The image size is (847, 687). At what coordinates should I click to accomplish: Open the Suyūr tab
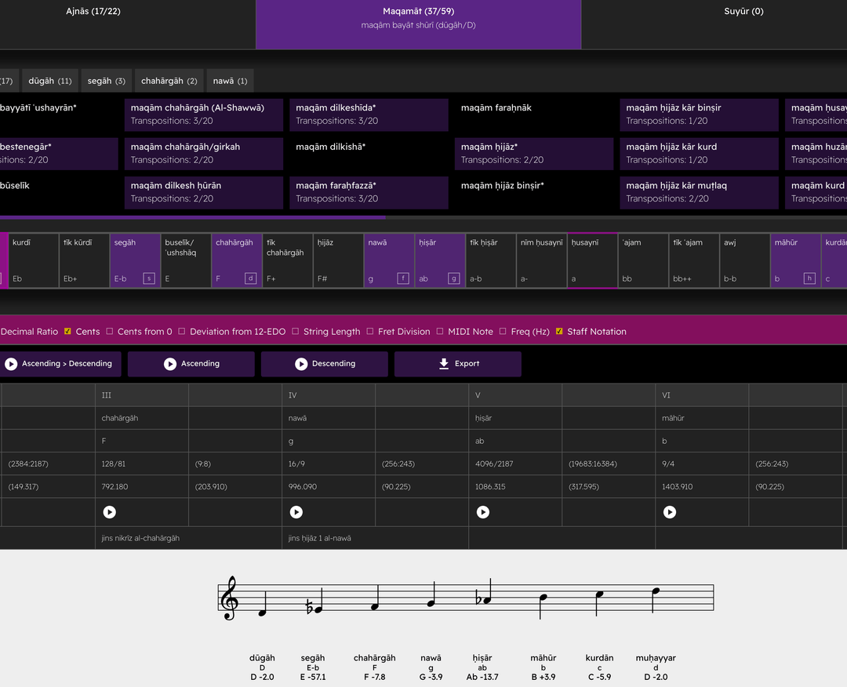click(x=743, y=12)
